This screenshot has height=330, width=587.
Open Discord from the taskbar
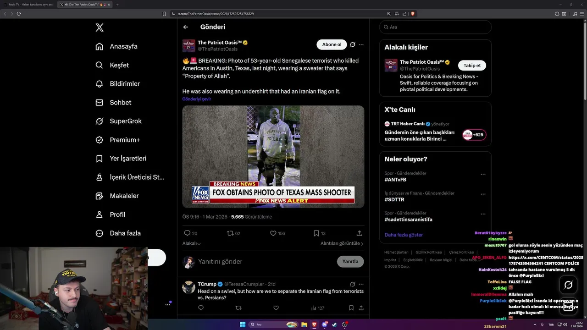[x=324, y=324]
